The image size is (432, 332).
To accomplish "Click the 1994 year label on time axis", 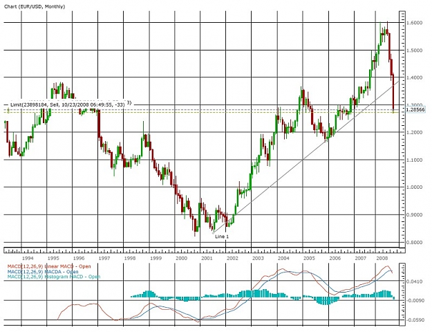I will pyautogui.click(x=28, y=259).
